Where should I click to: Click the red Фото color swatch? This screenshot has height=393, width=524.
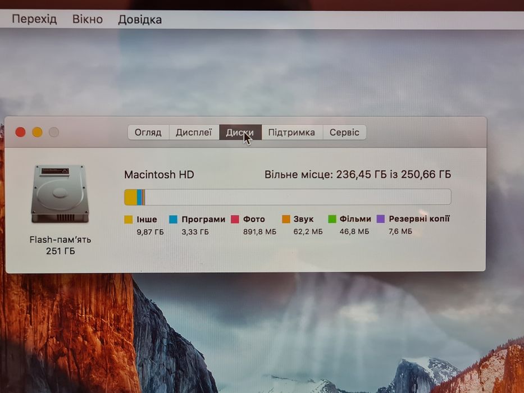click(x=235, y=219)
